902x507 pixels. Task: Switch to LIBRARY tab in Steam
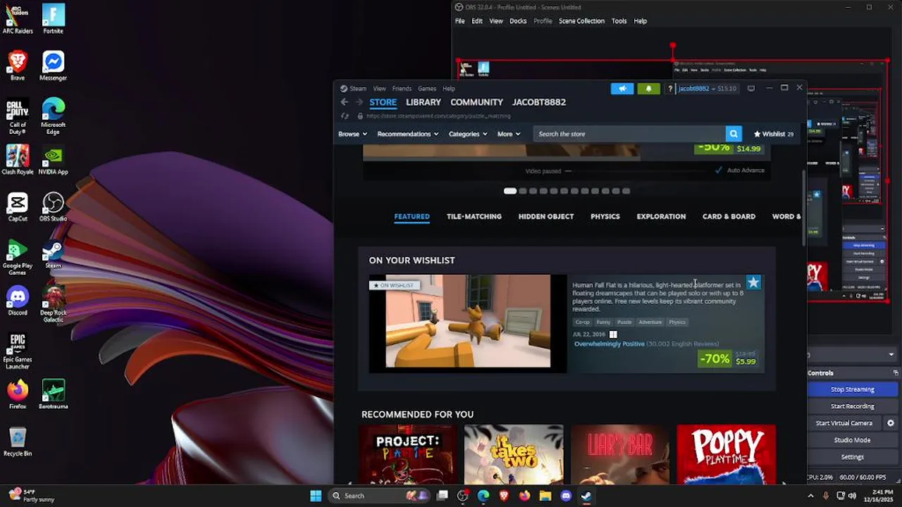[424, 102]
